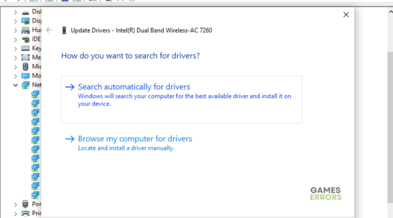
Task: Click the Games Errors watermark logo
Action: click(325, 193)
